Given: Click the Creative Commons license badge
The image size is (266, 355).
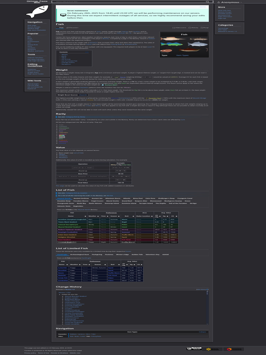Looking at the screenshot, I should [x=194, y=349].
